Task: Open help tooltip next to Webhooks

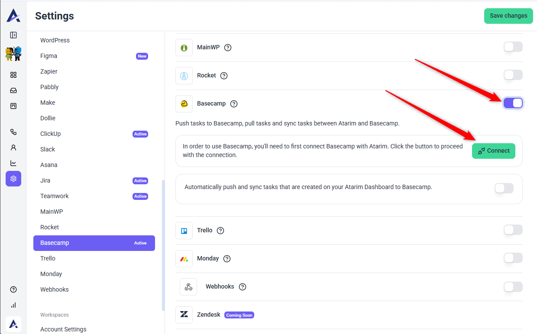Action: [243, 287]
